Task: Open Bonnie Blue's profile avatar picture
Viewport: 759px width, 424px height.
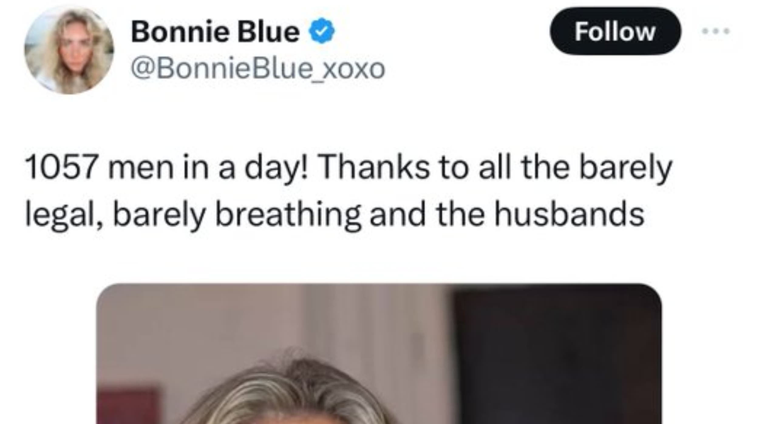Action: pyautogui.click(x=69, y=50)
